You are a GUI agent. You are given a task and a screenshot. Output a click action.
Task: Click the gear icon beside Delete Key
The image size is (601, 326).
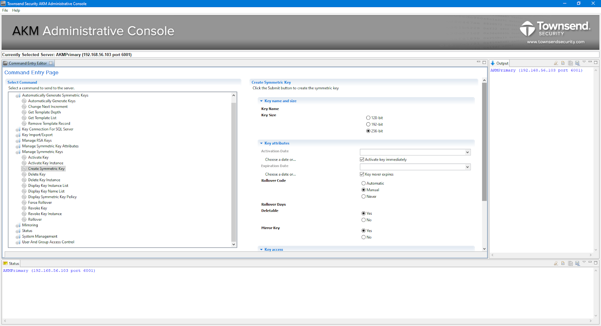(x=24, y=174)
